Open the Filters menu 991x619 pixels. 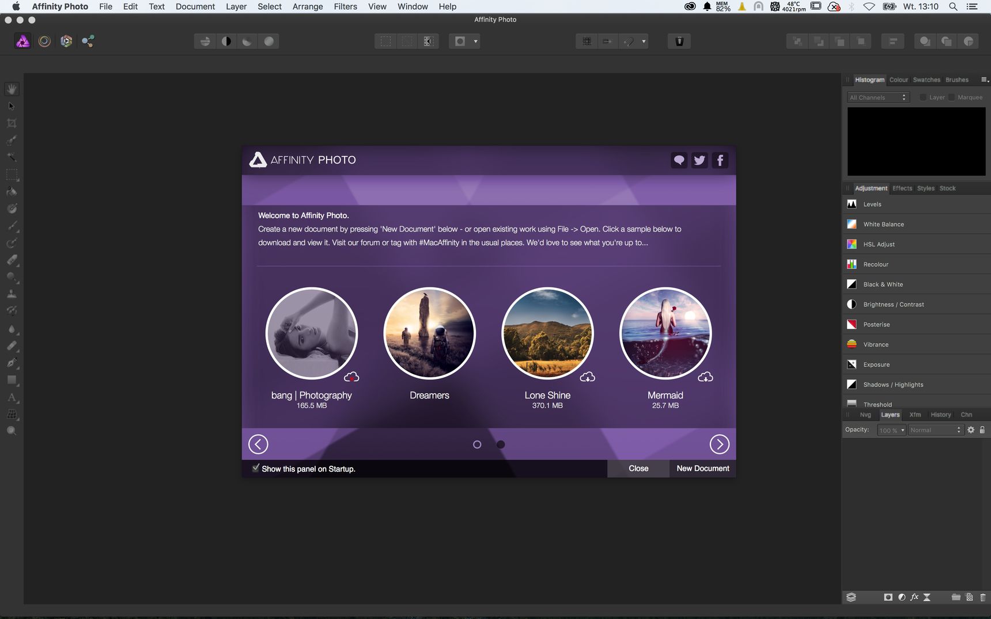tap(346, 6)
